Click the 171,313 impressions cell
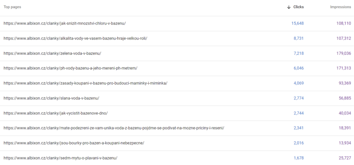354x165 pixels. [344, 68]
